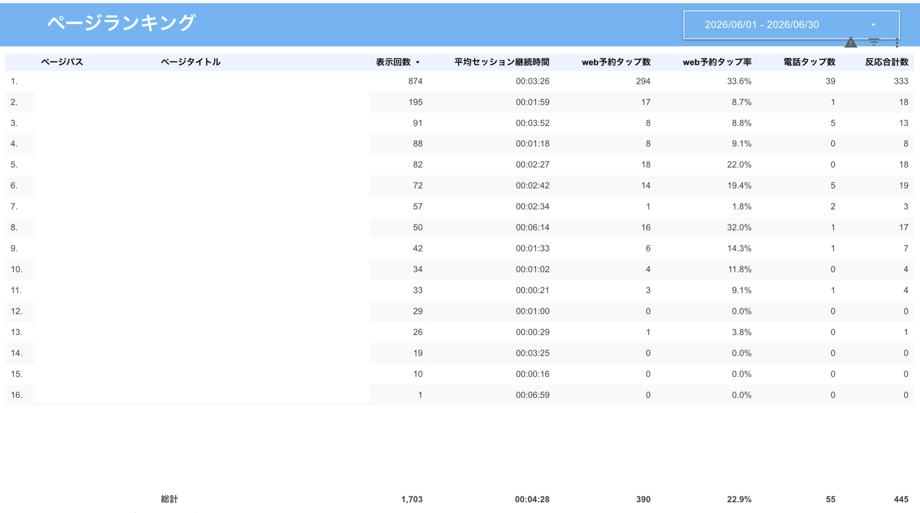Select the 14.3% tap rate cell
920x513 pixels.
click(739, 248)
